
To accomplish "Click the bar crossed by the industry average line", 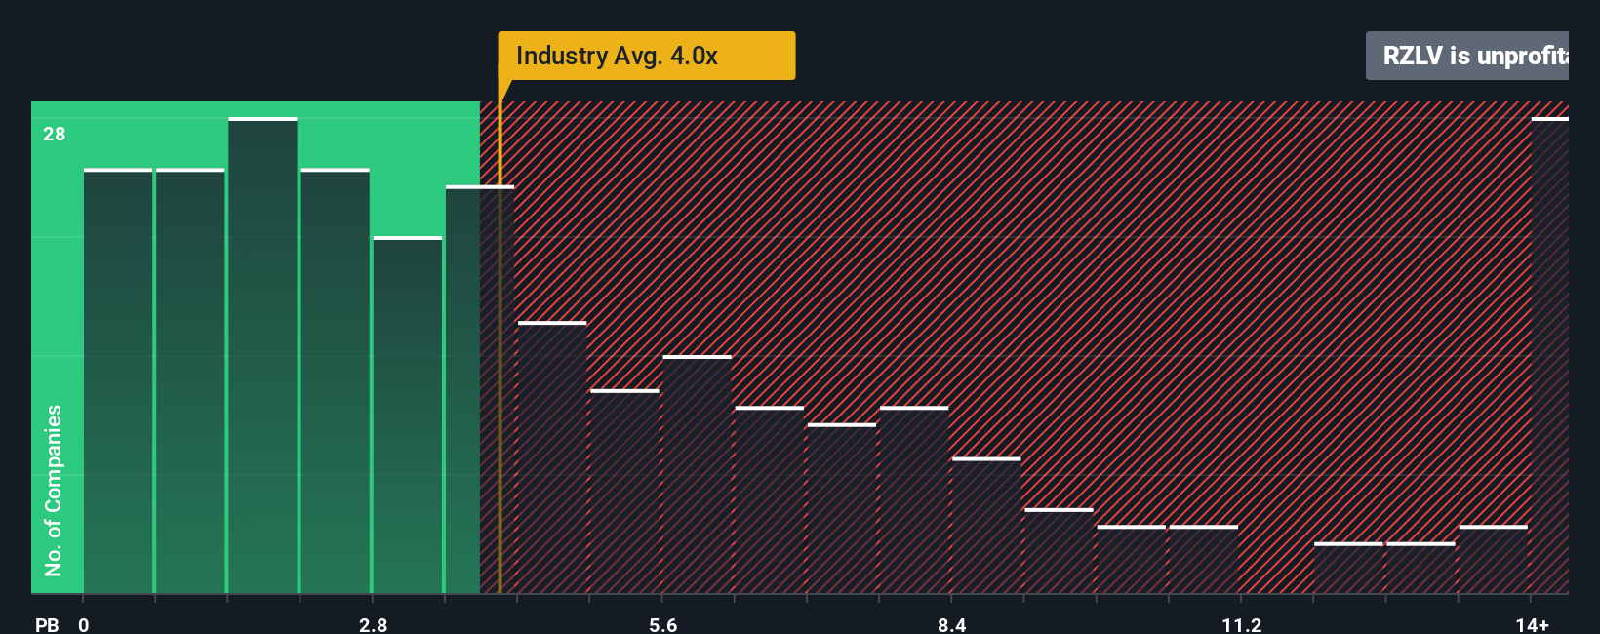I will (x=478, y=390).
